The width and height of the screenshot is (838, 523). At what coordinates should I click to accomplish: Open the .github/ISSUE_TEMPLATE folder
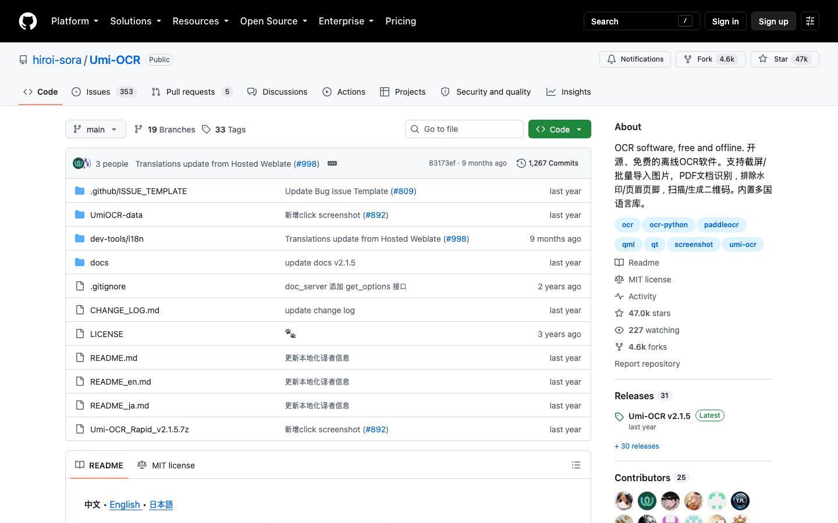click(139, 191)
